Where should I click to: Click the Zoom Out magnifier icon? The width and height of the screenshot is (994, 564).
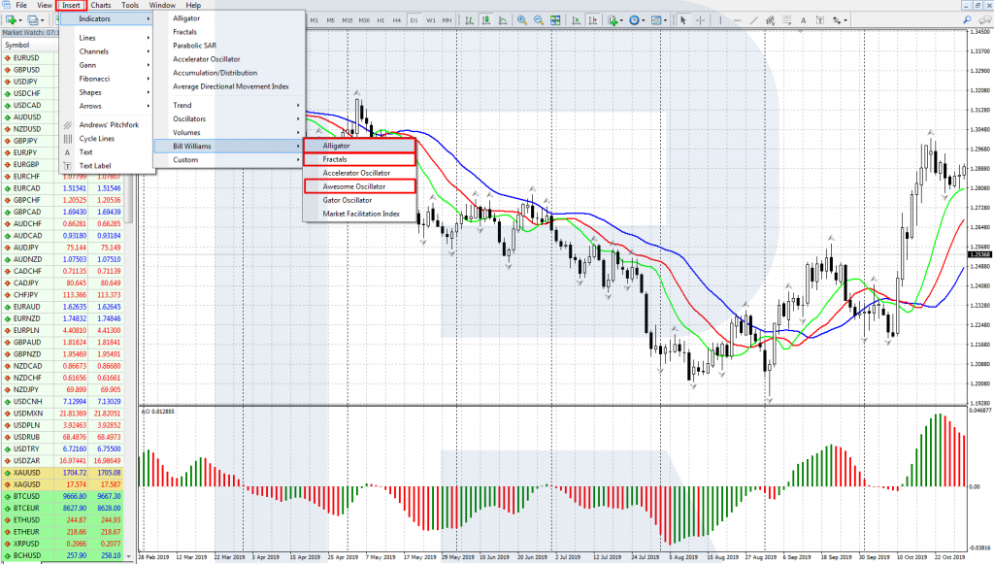538,19
